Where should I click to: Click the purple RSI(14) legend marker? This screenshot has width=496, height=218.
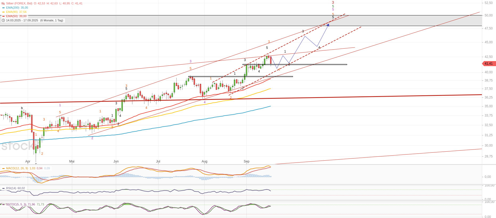(x=3, y=188)
